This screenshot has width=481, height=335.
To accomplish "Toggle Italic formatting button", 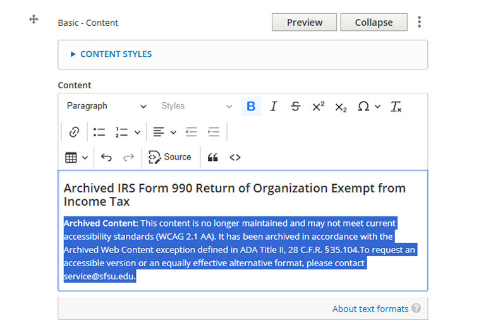I will (x=273, y=106).
